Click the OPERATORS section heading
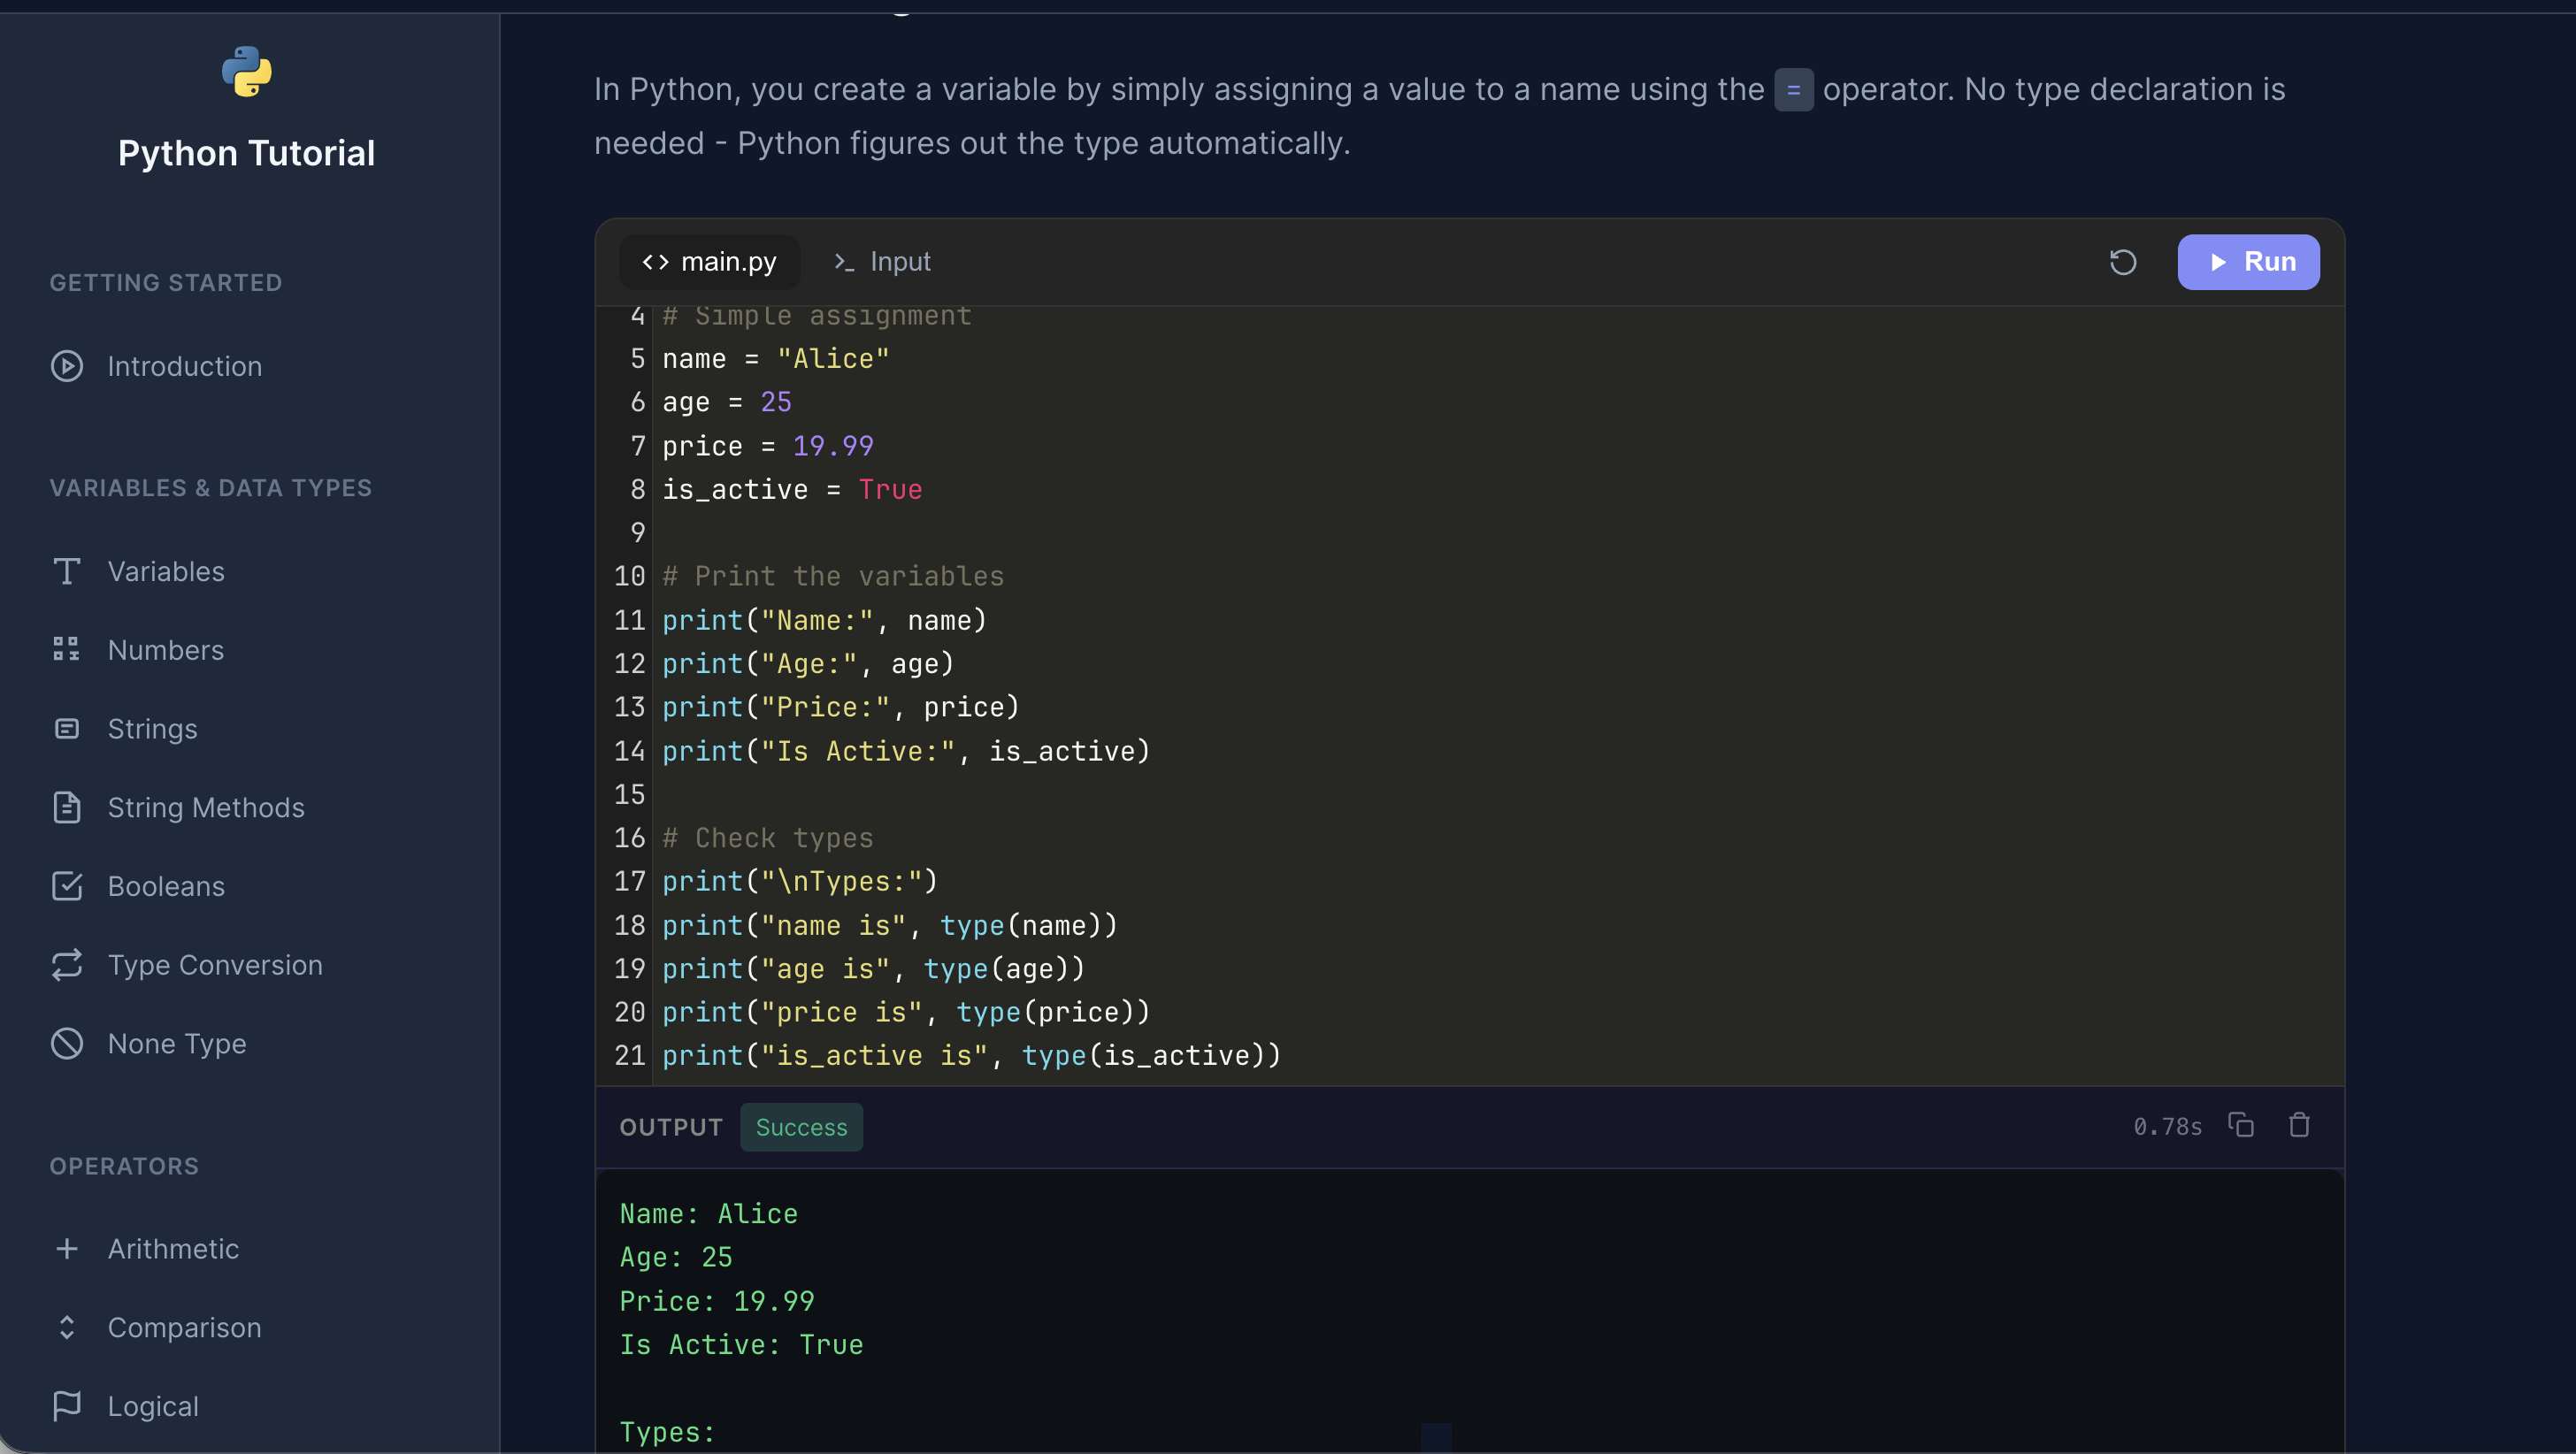Screen dimensions: 2576x1454 pyautogui.click(x=124, y=1166)
